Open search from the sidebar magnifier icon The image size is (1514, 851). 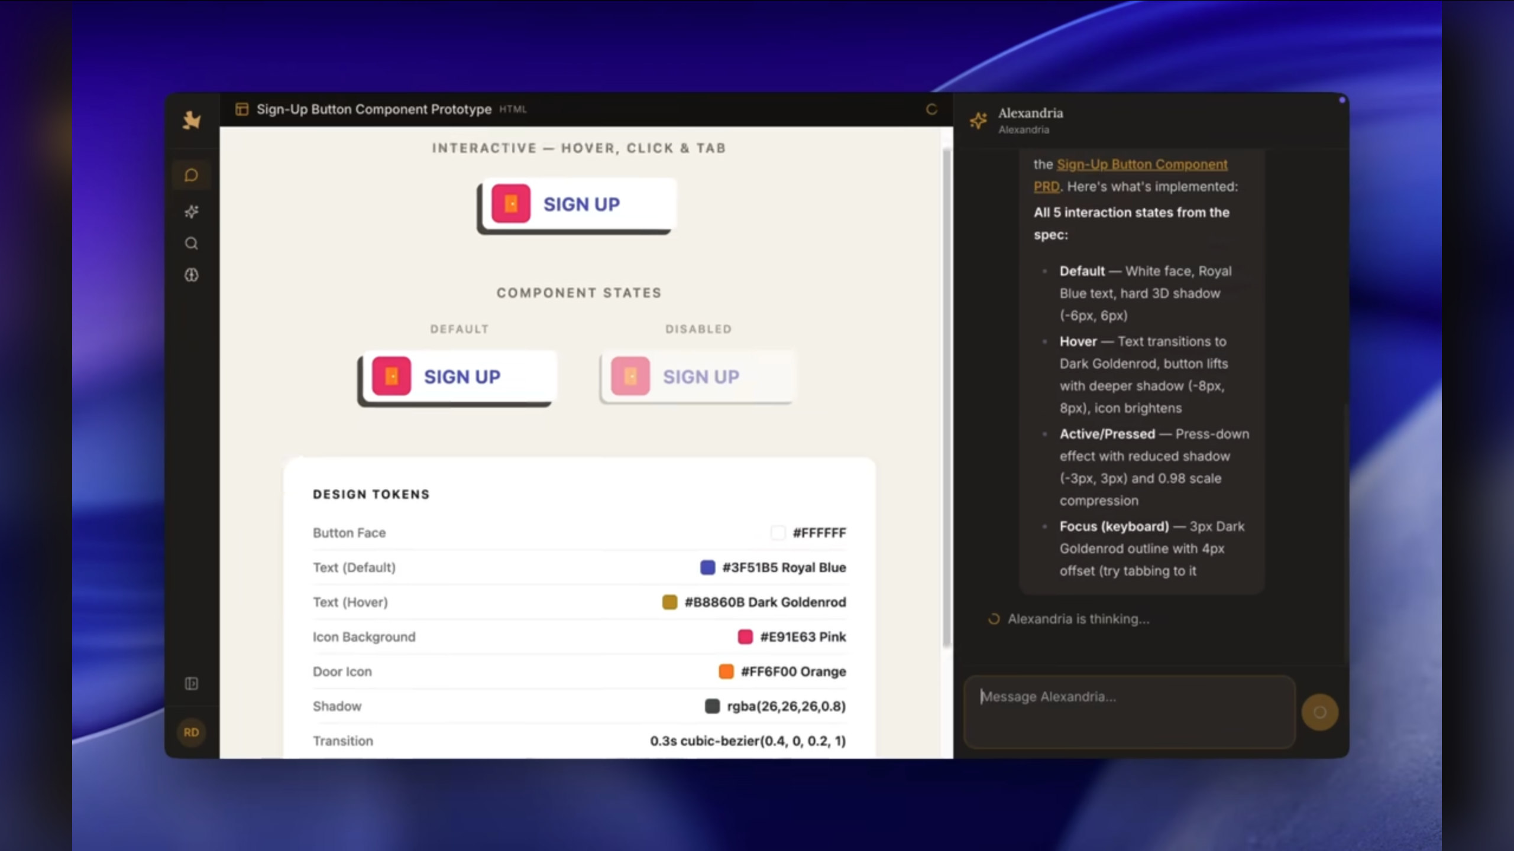point(191,243)
